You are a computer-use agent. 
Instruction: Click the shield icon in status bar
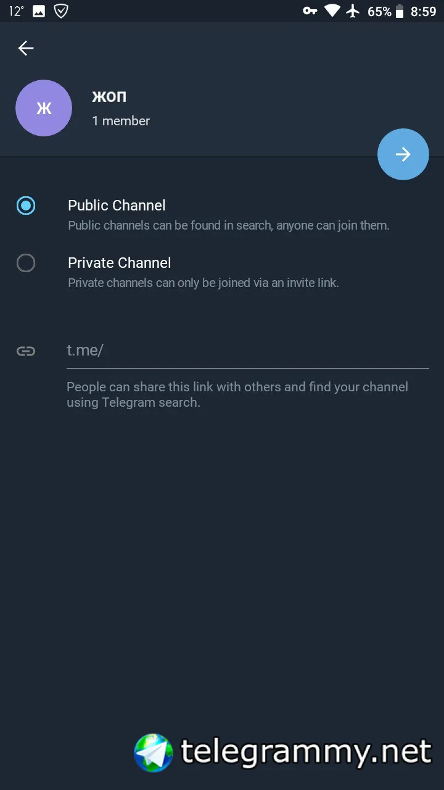61,11
